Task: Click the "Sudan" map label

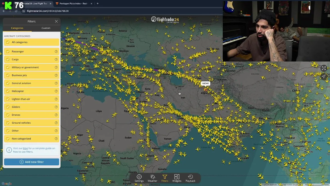Action: coord(128,138)
